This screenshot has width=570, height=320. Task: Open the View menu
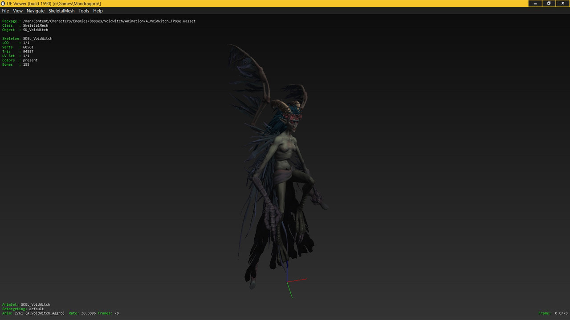pyautogui.click(x=17, y=11)
